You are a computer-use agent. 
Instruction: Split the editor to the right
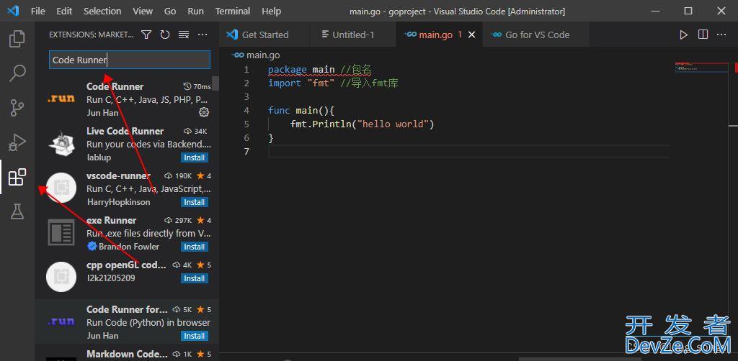click(703, 35)
